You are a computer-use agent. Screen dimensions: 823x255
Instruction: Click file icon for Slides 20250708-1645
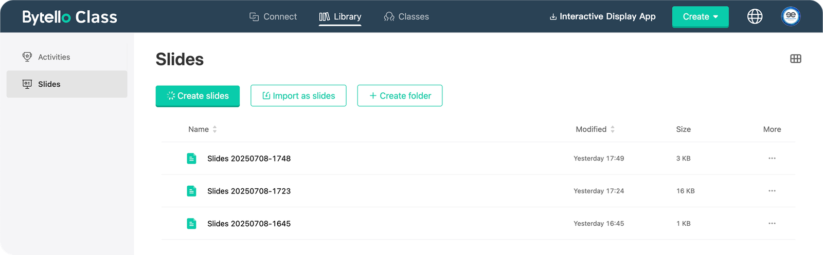pos(191,224)
